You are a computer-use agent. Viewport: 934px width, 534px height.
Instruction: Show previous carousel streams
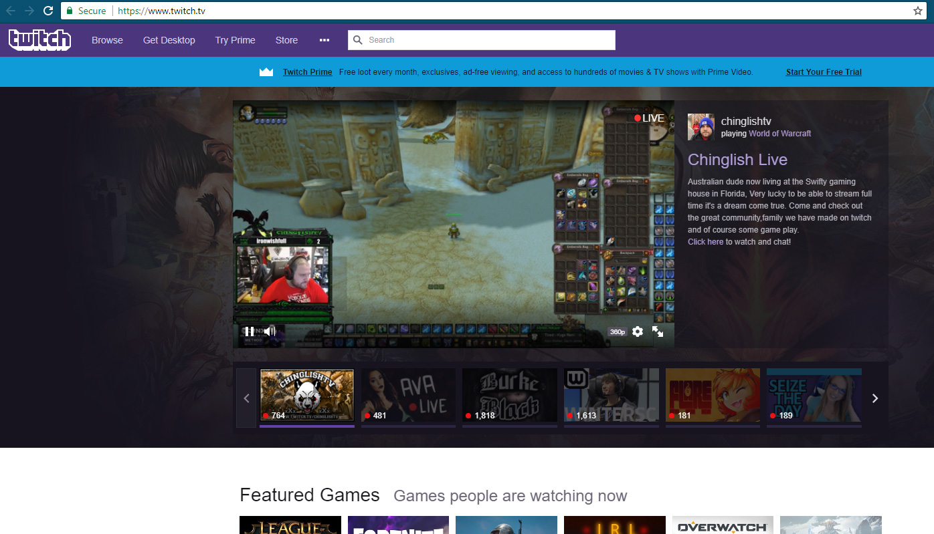click(x=246, y=398)
